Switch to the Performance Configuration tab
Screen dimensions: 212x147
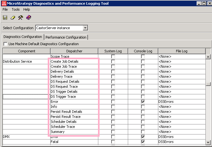click(66, 37)
